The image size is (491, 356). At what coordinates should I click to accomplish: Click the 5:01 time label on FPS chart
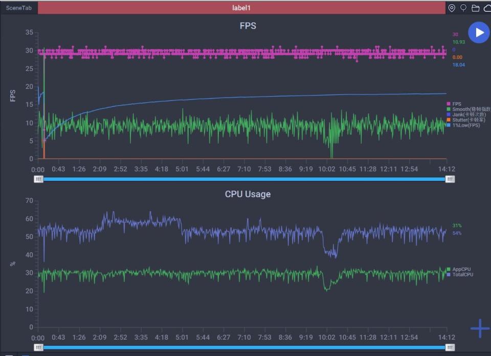coord(182,169)
